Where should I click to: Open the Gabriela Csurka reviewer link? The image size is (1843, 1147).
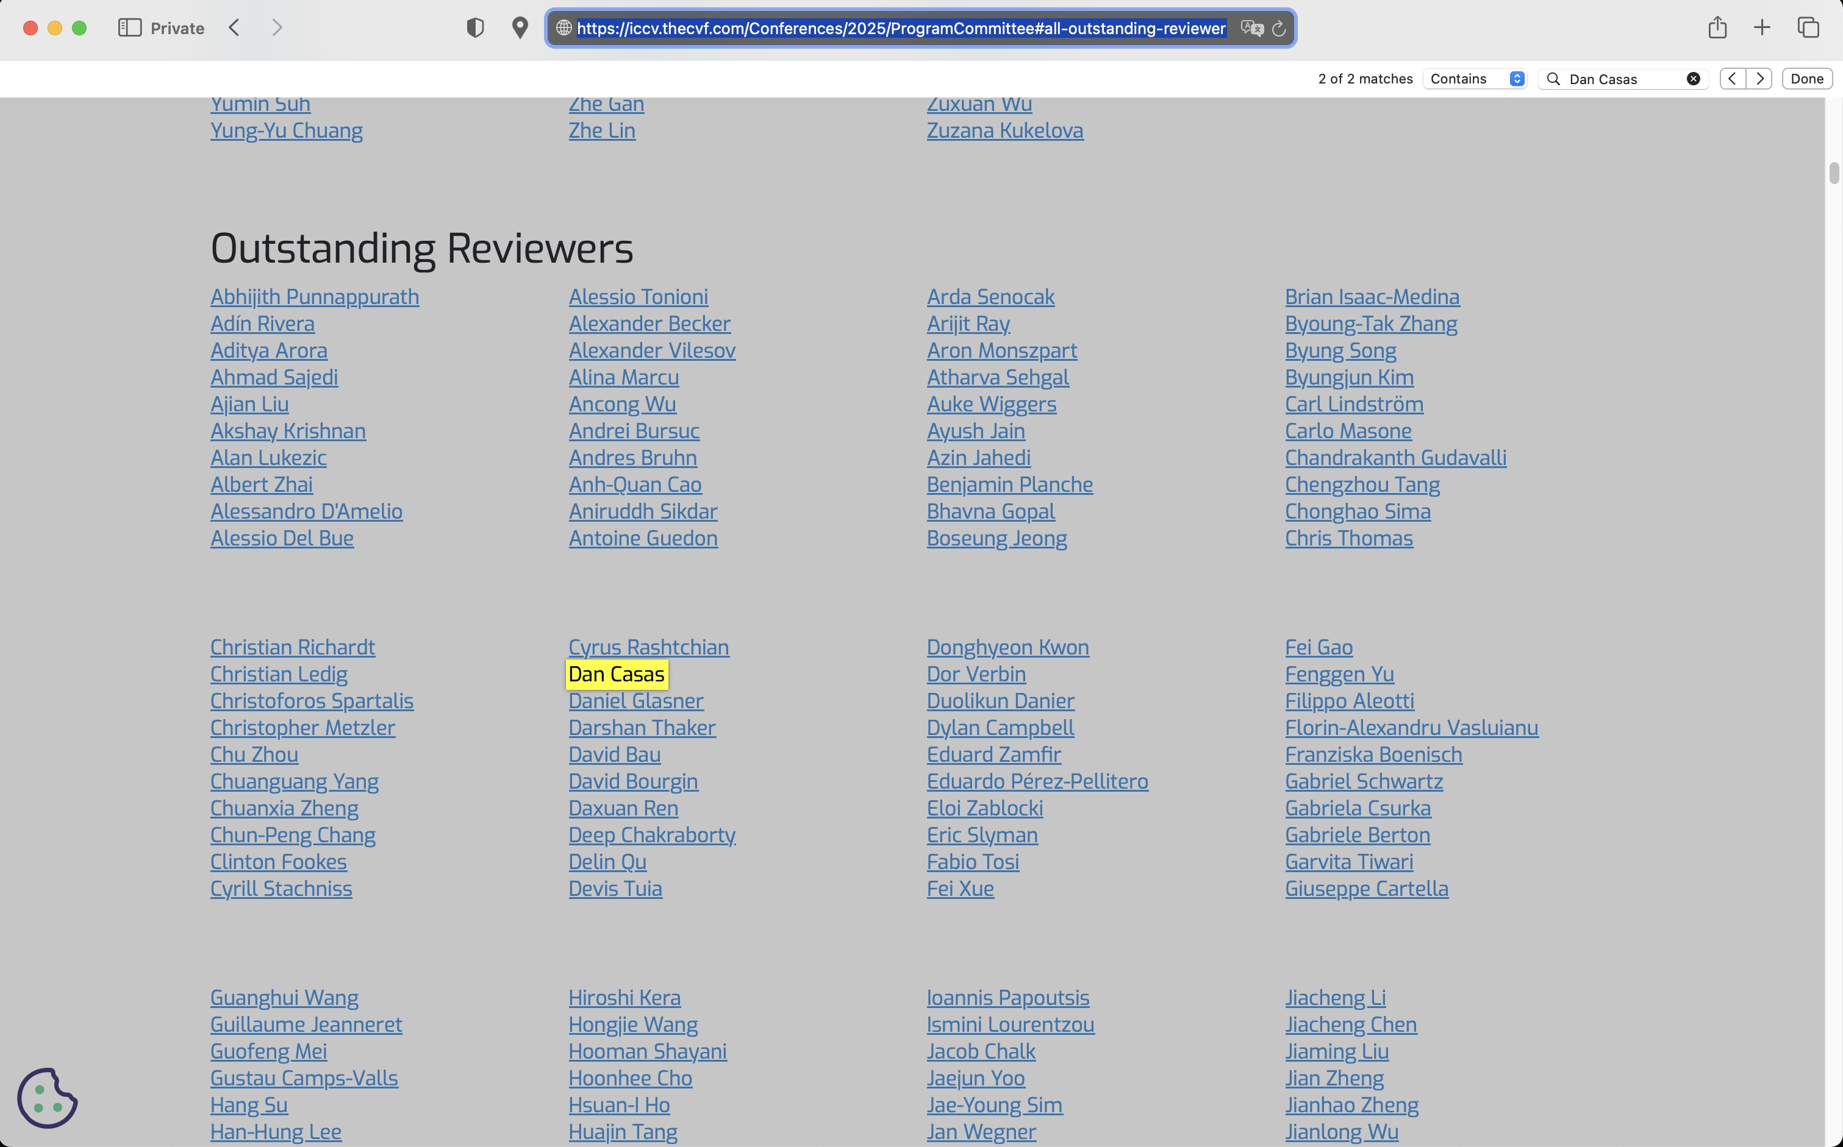point(1358,808)
